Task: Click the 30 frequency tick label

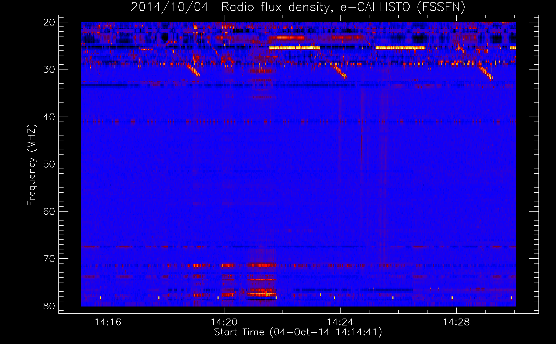Action: click(x=49, y=69)
